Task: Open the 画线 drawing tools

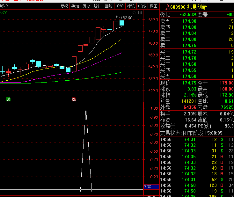Action: click(x=108, y=6)
